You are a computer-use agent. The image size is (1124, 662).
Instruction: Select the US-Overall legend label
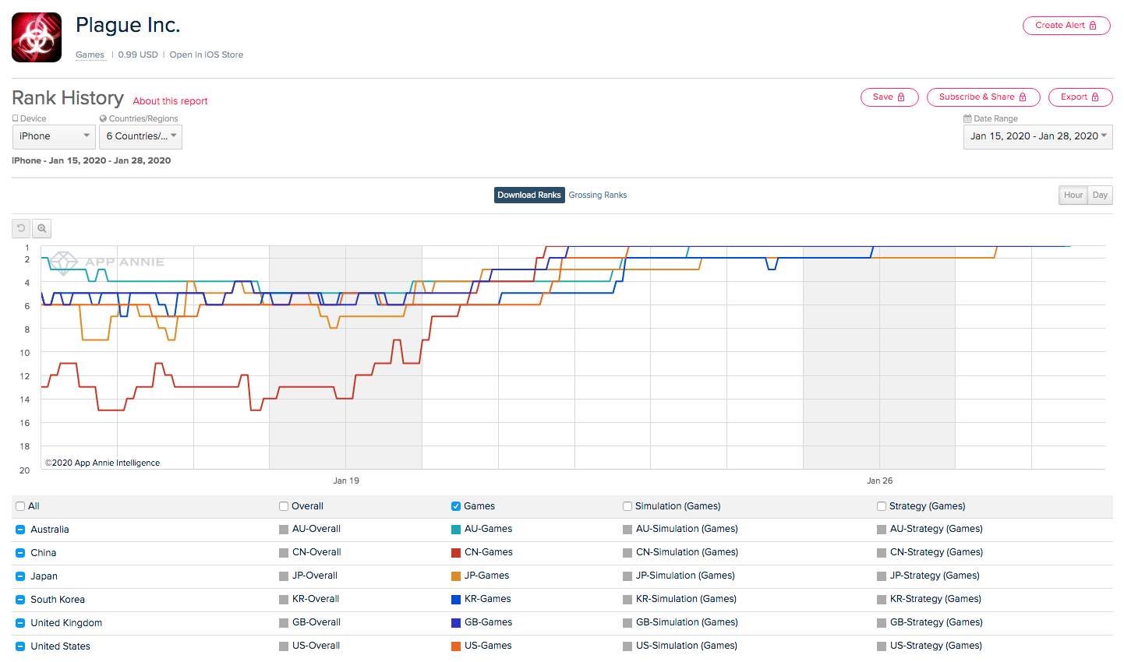[x=316, y=646]
